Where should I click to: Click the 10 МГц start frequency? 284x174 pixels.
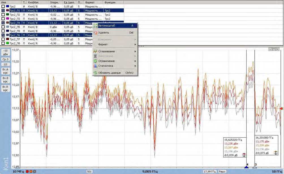[18, 171]
